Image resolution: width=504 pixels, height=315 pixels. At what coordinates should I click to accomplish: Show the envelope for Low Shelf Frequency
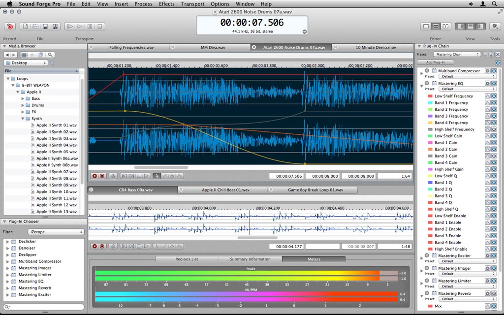(487, 96)
